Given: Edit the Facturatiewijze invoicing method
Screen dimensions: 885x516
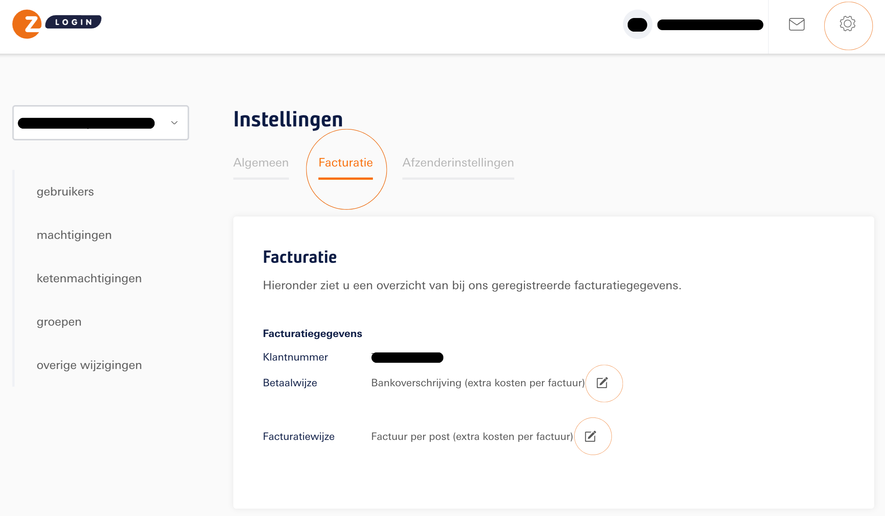Looking at the screenshot, I should click(590, 436).
